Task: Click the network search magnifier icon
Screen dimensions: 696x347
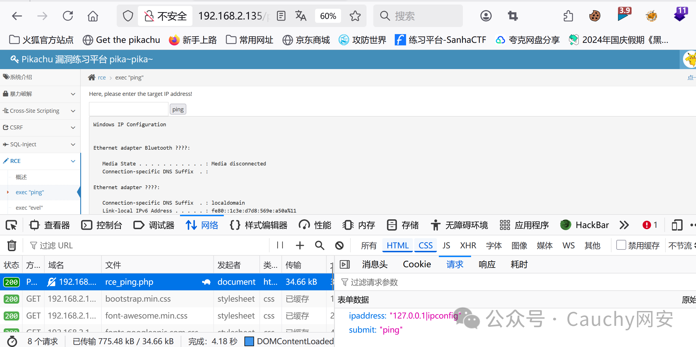Action: pyautogui.click(x=319, y=245)
